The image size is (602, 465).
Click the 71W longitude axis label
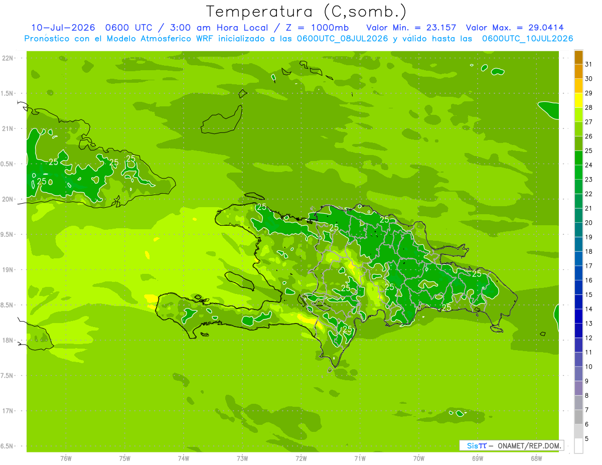[x=360, y=458]
